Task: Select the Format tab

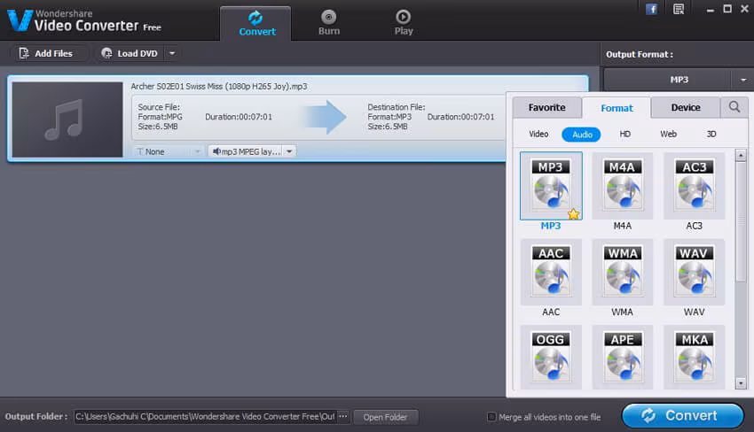Action: tap(617, 108)
